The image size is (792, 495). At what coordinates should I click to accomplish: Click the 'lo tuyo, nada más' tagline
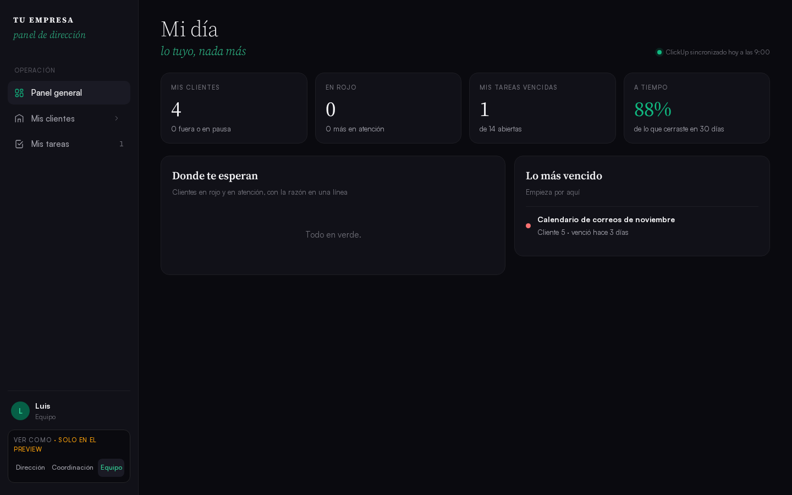(204, 51)
